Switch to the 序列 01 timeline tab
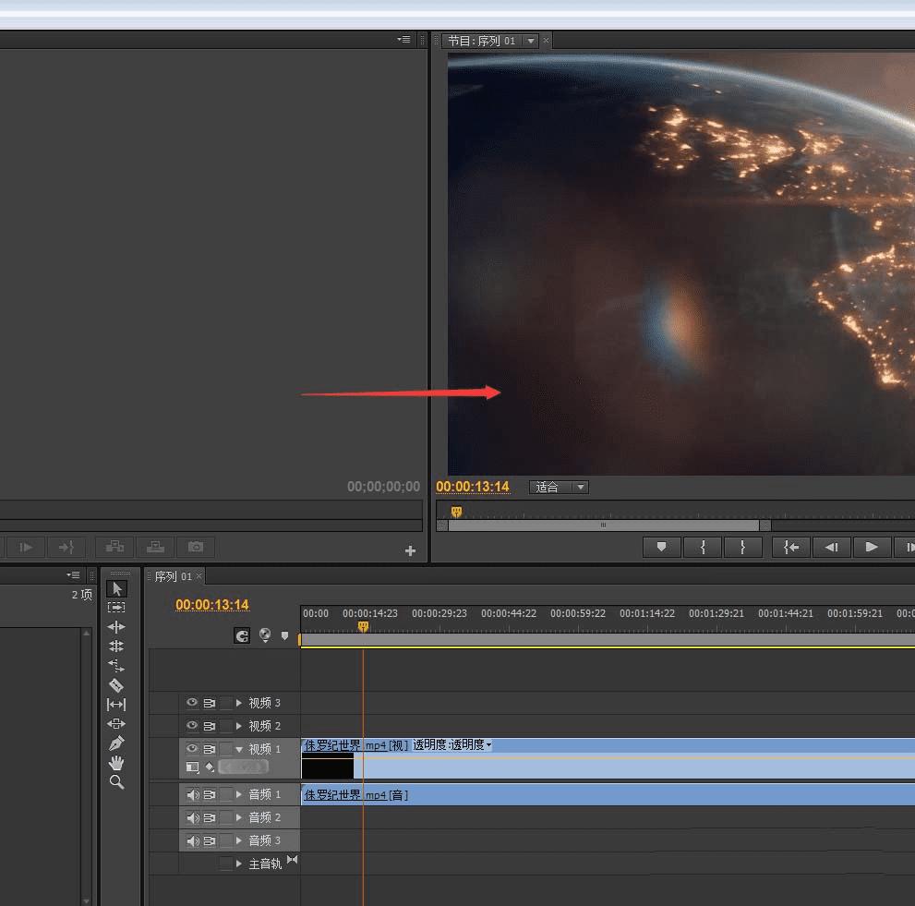915x906 pixels. 173,576
